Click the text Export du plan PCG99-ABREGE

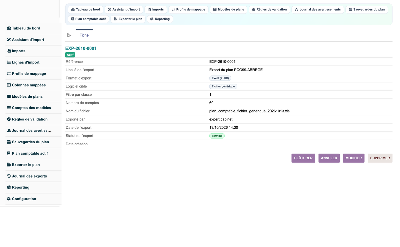click(236, 70)
